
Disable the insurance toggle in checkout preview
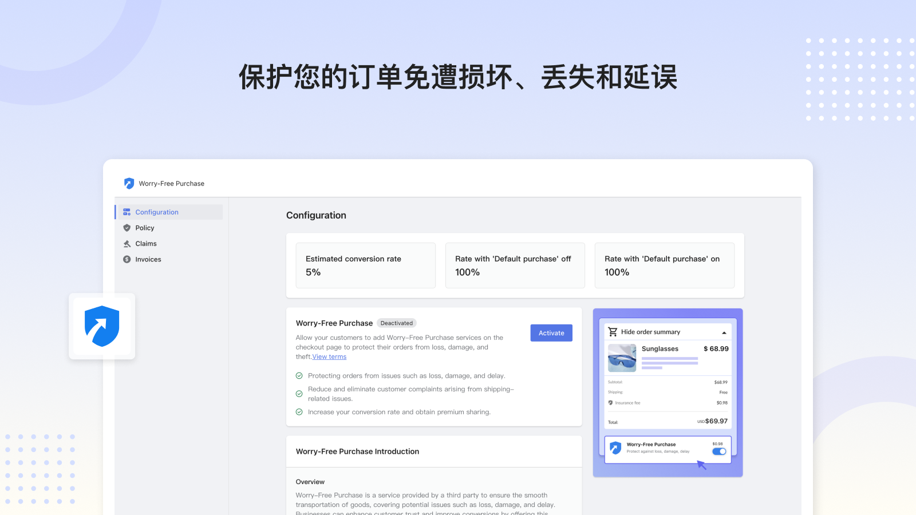coord(718,451)
